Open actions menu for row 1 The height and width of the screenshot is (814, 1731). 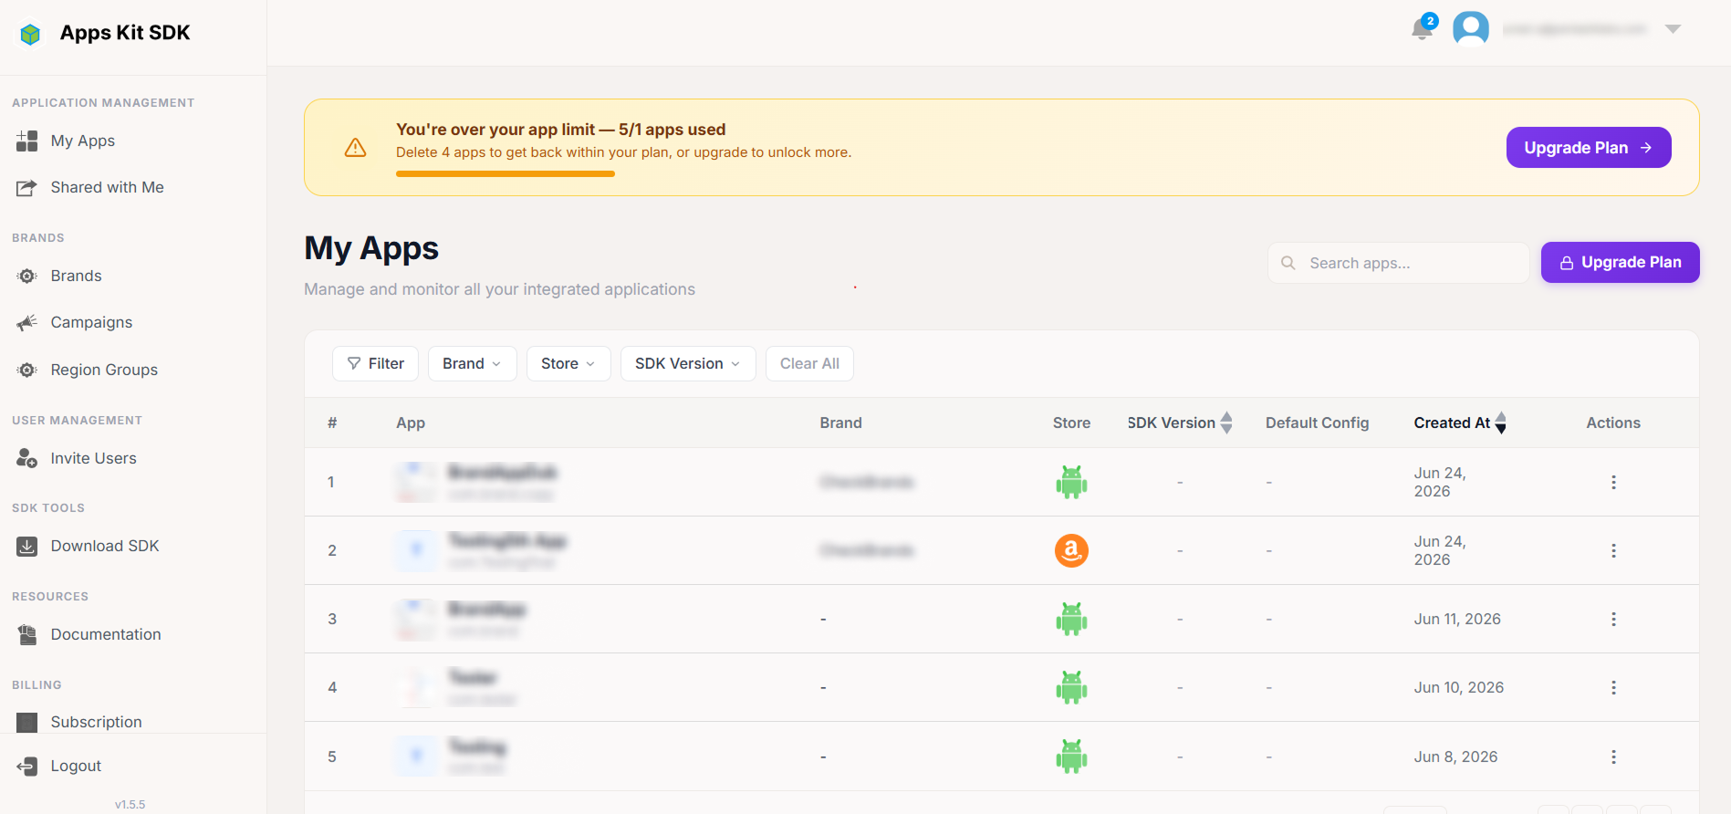(x=1613, y=482)
